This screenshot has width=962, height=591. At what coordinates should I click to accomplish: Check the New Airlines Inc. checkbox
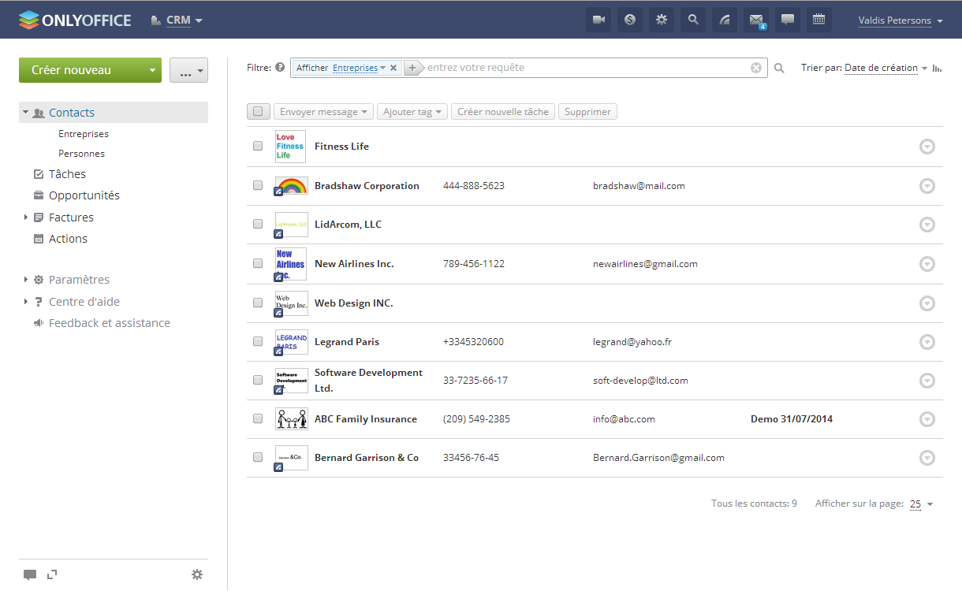258,263
